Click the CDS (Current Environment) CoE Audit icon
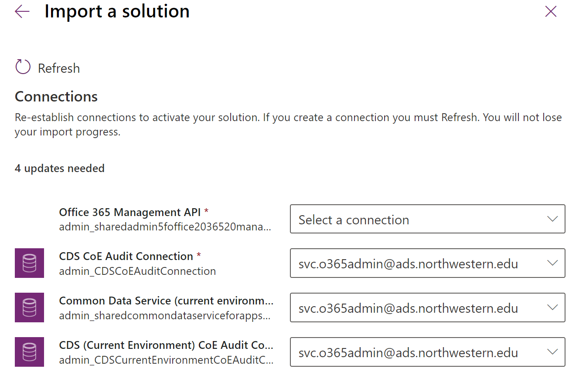This screenshot has width=579, height=392. coord(29,352)
